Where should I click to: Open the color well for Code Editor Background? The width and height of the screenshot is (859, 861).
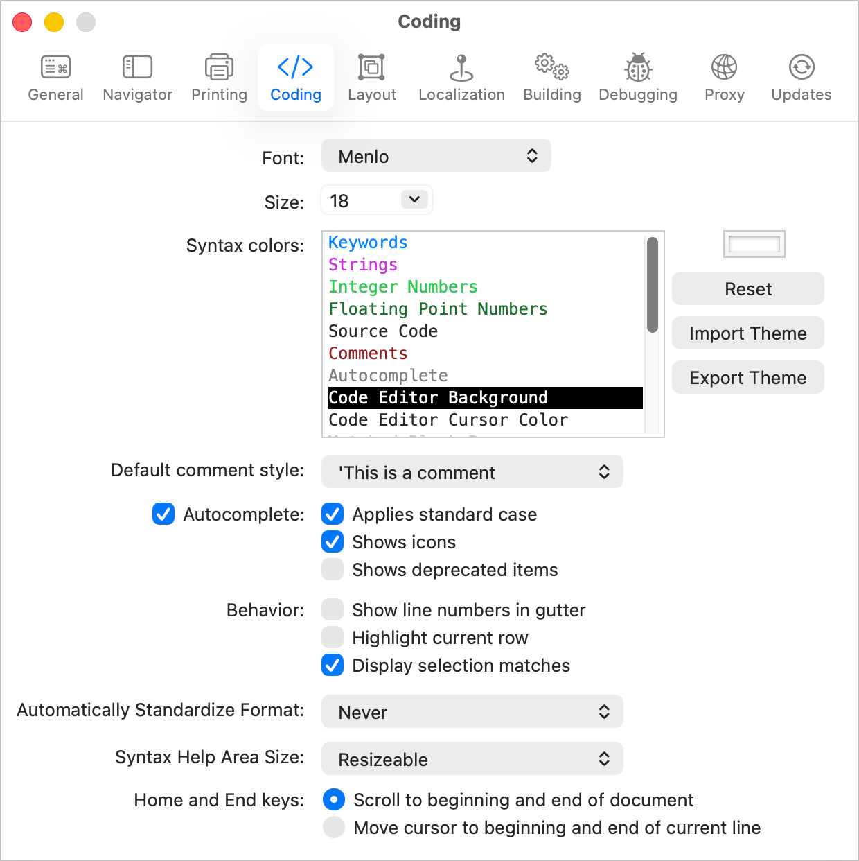pyautogui.click(x=754, y=244)
